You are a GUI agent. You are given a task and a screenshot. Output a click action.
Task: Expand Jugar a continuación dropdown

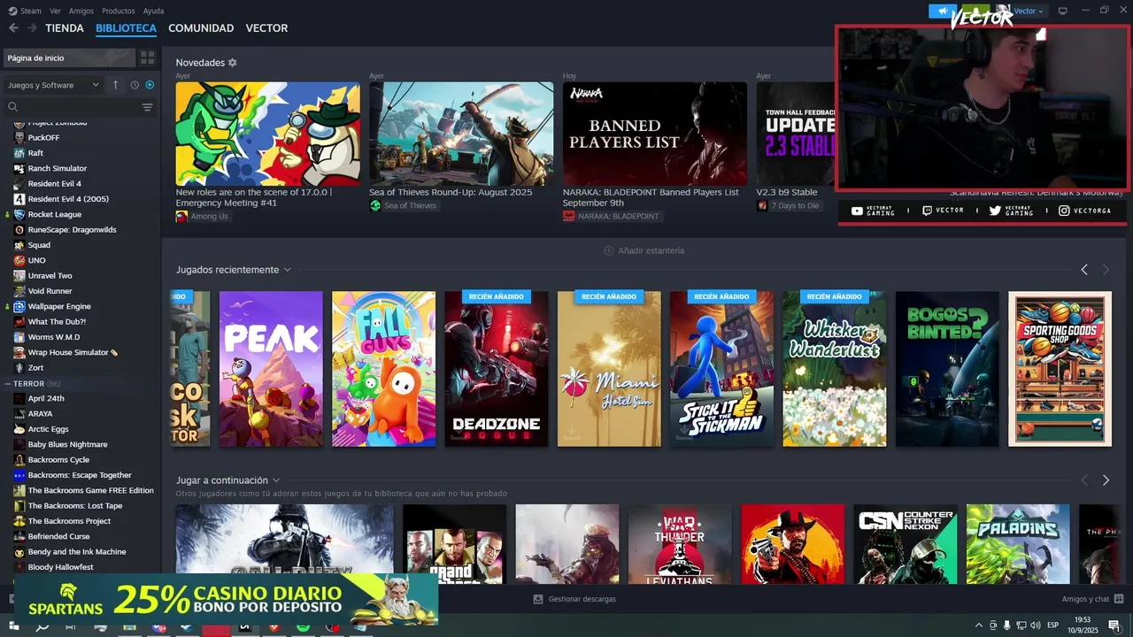[x=276, y=480]
